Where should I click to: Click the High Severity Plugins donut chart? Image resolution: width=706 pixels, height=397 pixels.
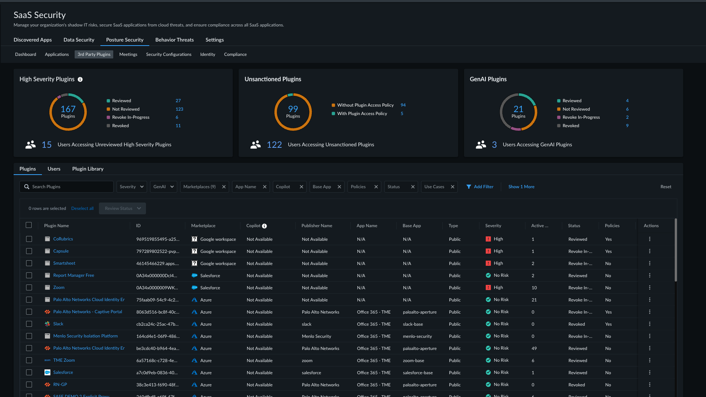pyautogui.click(x=68, y=112)
